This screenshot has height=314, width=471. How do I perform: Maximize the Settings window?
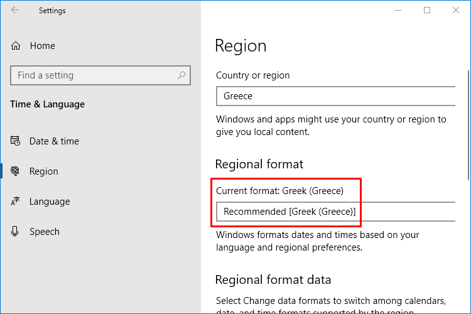(427, 10)
